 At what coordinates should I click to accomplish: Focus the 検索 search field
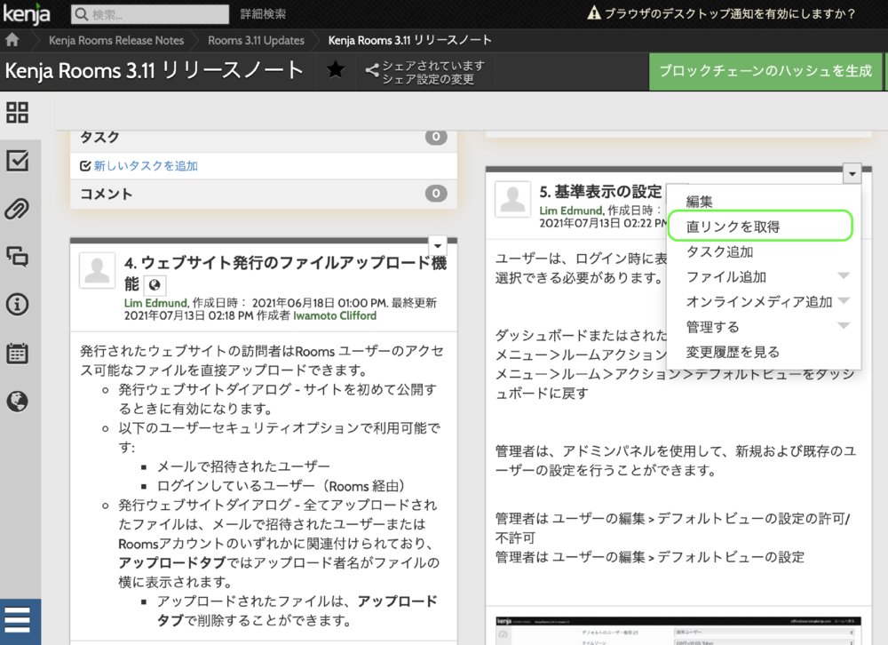(x=150, y=14)
